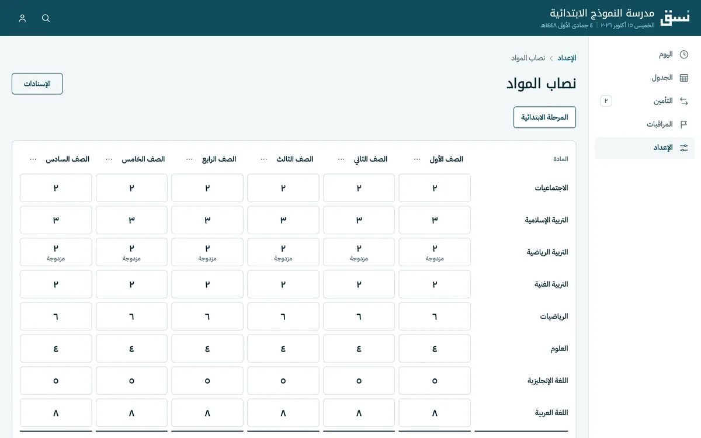The height and width of the screenshot is (438, 701).
Task: Click the school name مدرسة النموذج الابتدائية
Action: [x=602, y=13]
